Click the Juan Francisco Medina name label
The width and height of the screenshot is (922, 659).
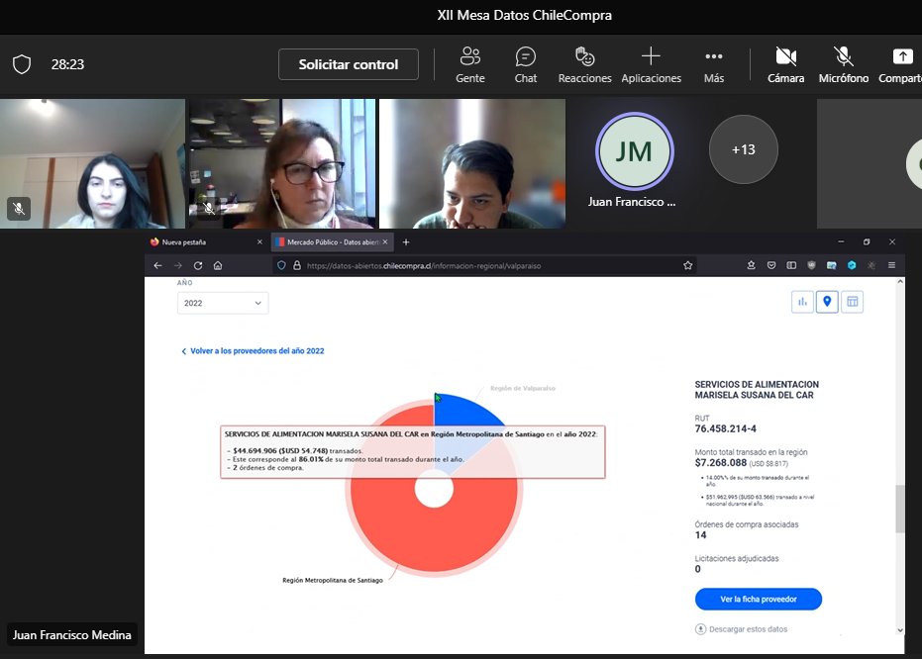click(x=71, y=635)
